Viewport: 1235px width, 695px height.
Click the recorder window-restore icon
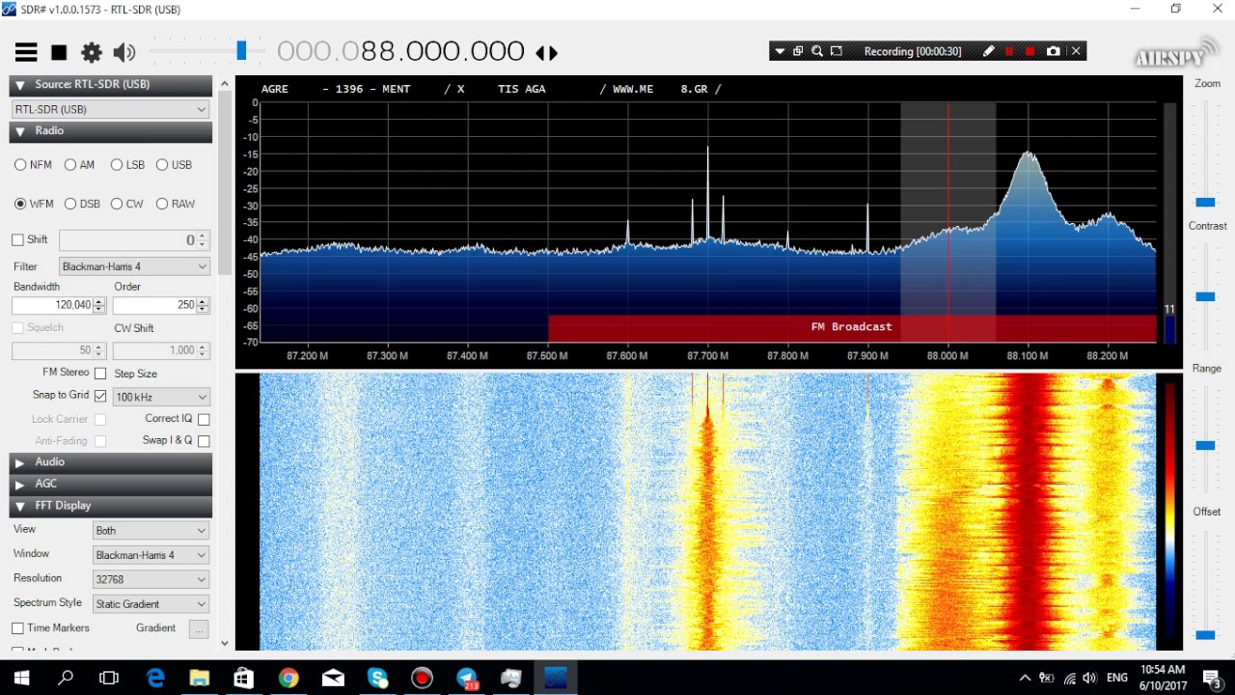click(798, 51)
